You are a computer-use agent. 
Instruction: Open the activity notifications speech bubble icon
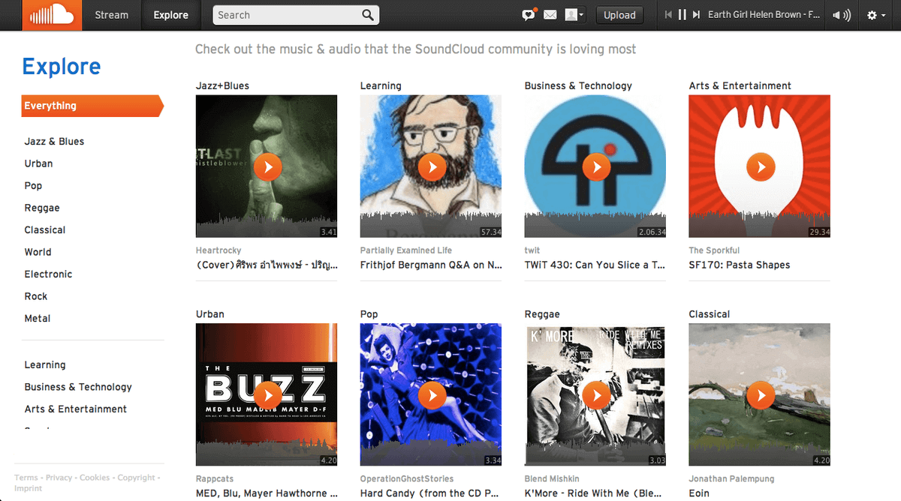click(x=529, y=14)
